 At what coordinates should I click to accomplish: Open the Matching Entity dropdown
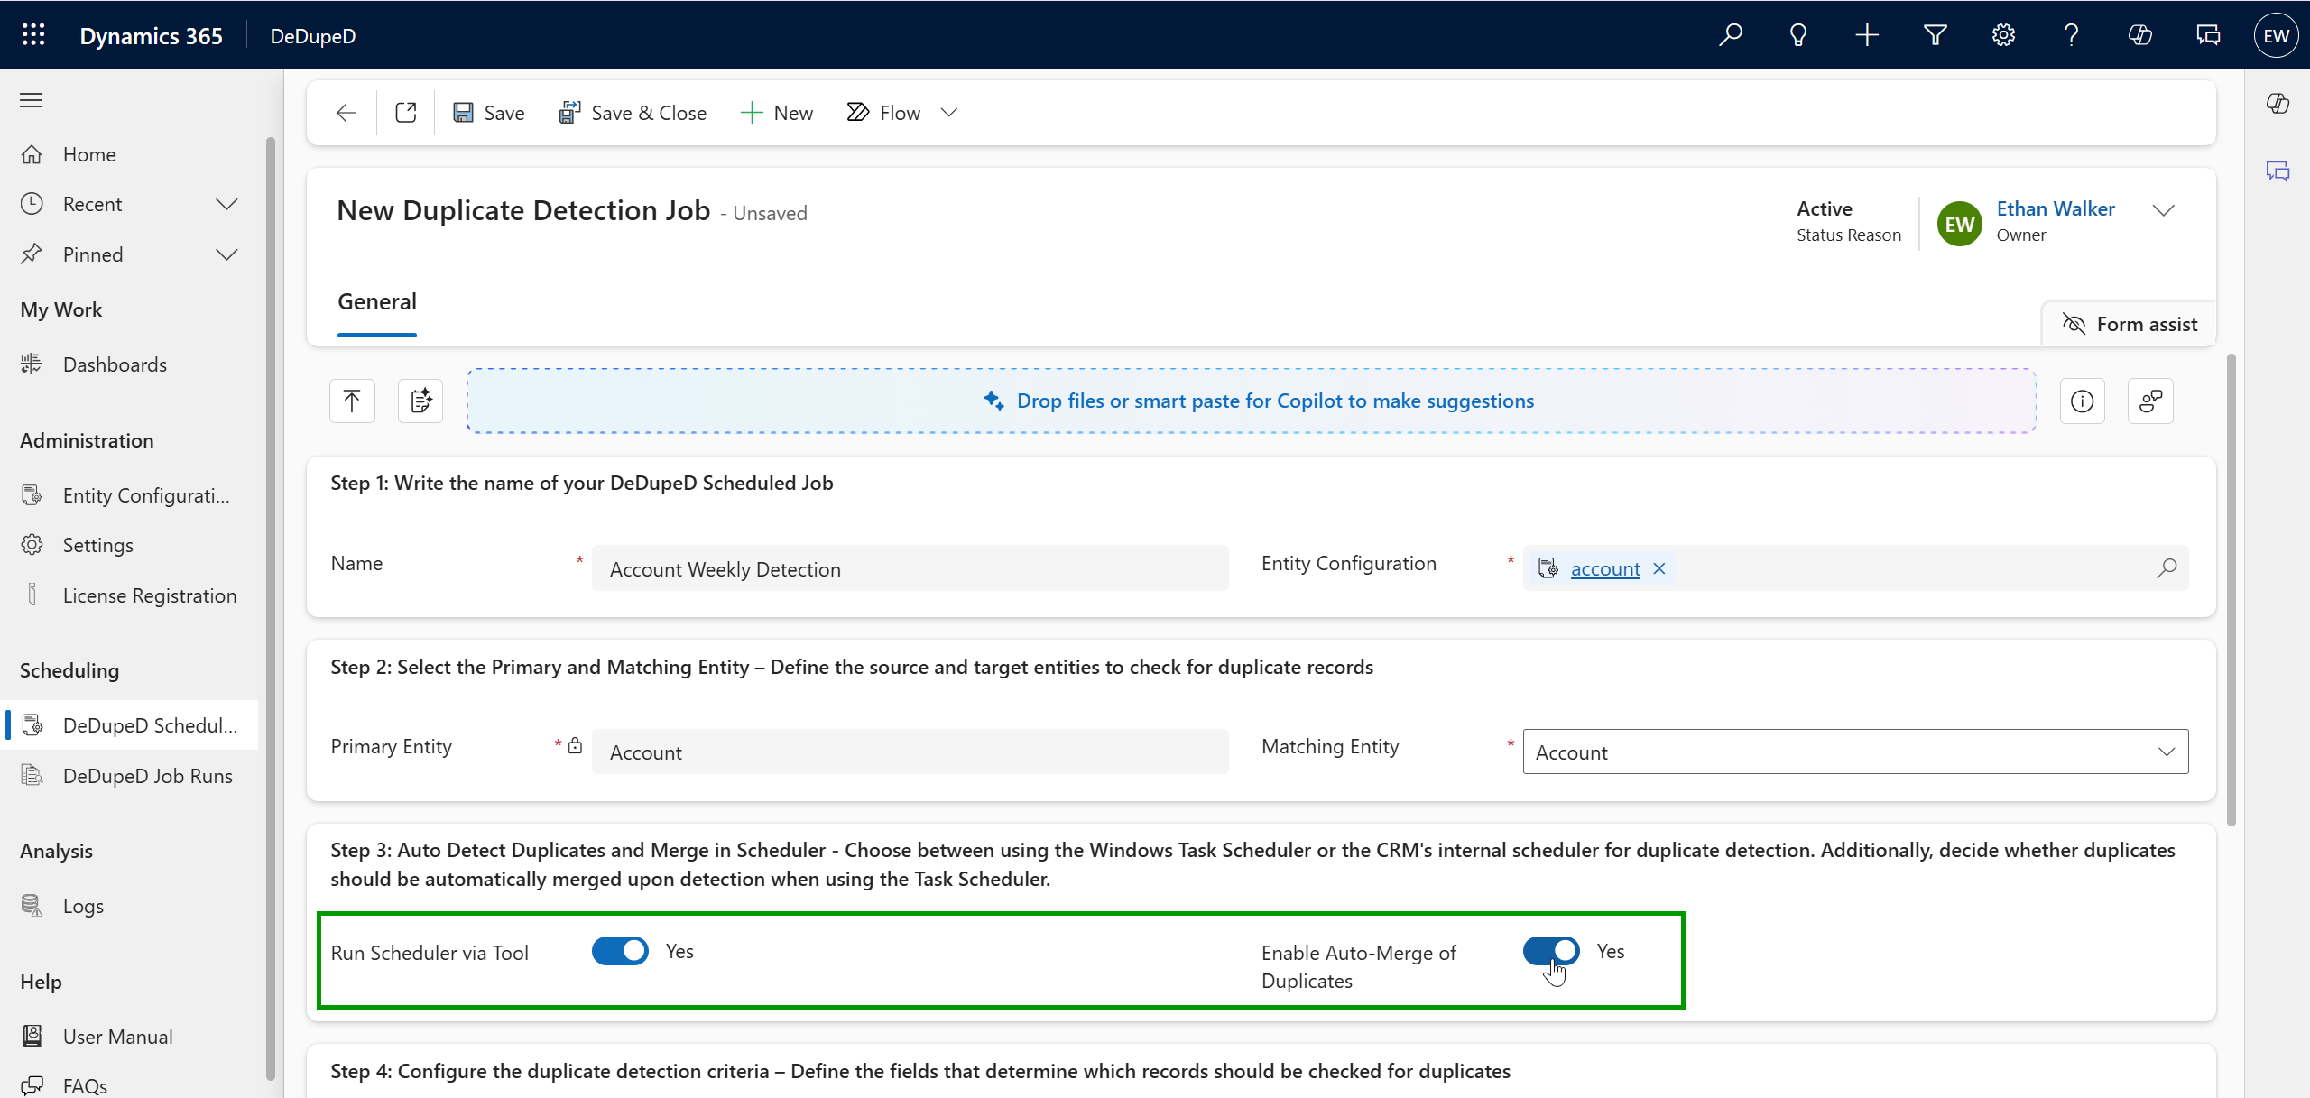[x=1855, y=752]
